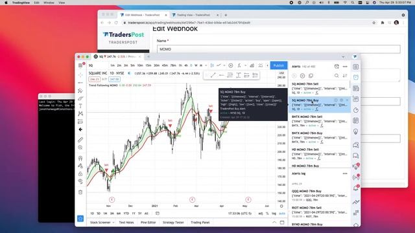Click the TradersPost logo in browser window
This screenshot has height=233, width=415.
point(123,34)
